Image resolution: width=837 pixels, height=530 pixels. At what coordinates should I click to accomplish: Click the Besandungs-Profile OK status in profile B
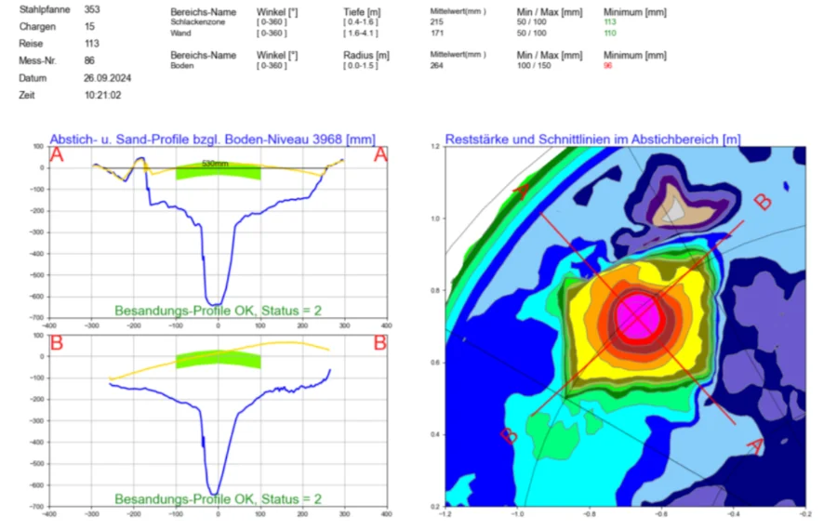coord(218,499)
